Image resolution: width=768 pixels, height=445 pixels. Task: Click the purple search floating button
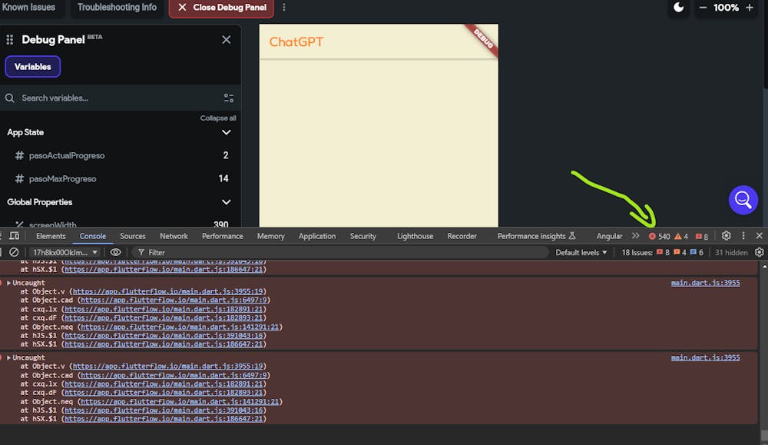coord(743,200)
